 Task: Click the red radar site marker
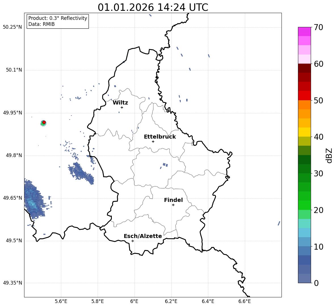(x=44, y=122)
